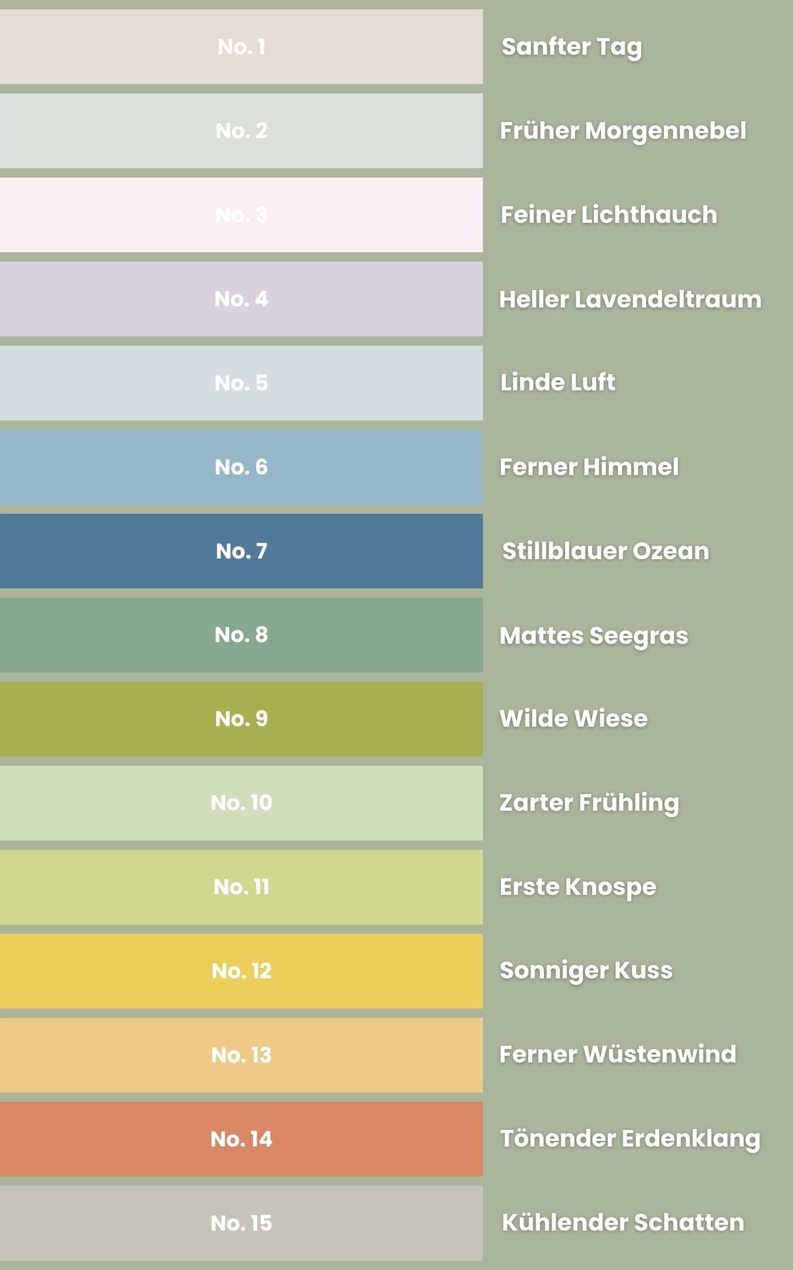Pick the No. 3 light pink swatch
Viewport: 793px width, 1270px height.
point(241,215)
